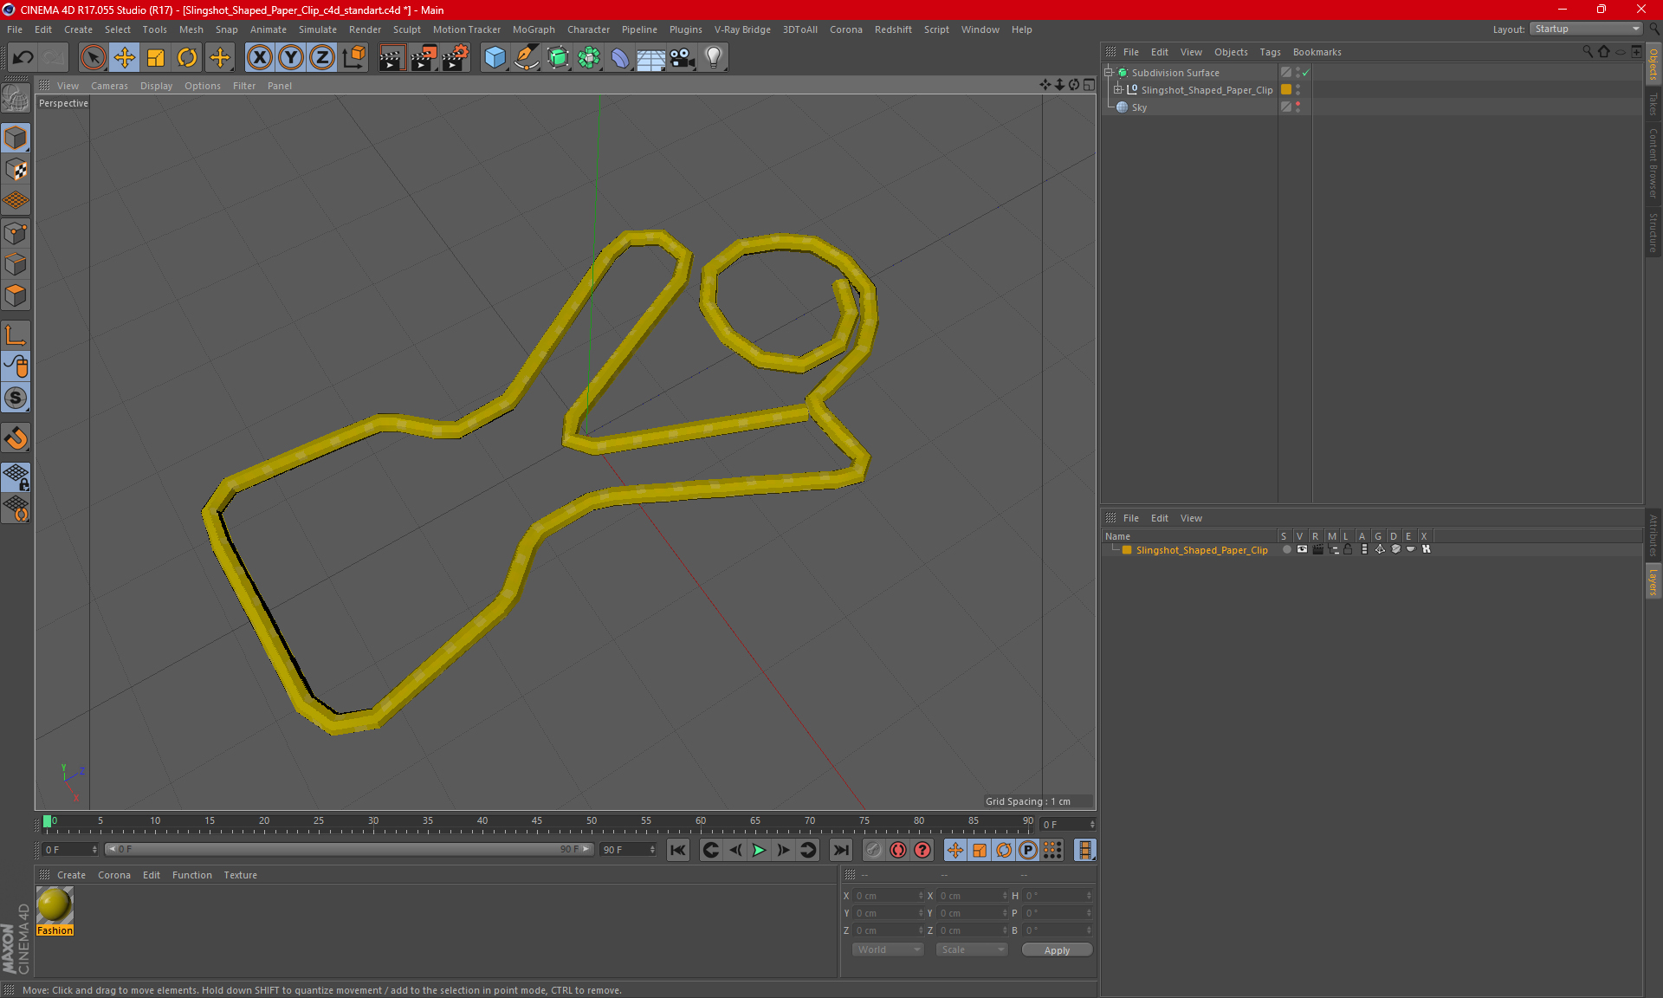Click frame 45 on the timeline ruler
This screenshot has width=1663, height=998.
coord(537,823)
